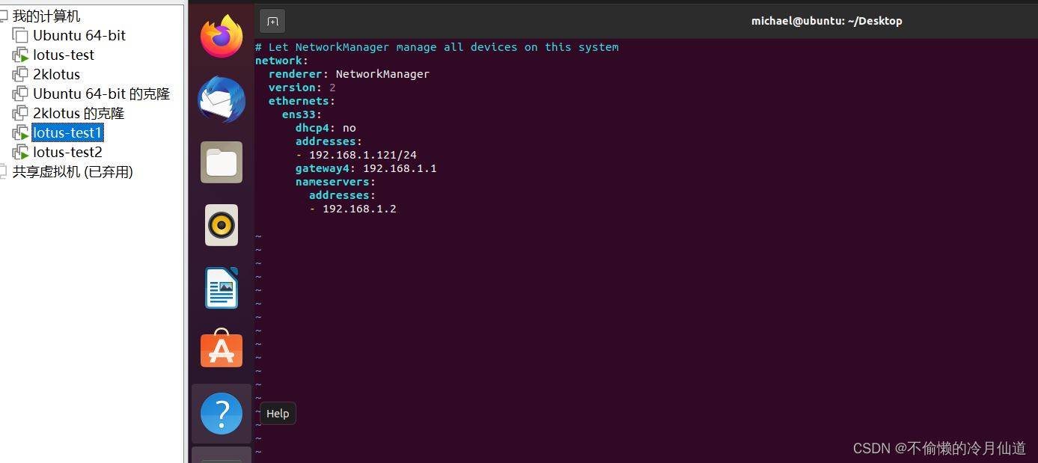
Task: Select Ubuntu 64-bit virtual machine
Action: [x=79, y=35]
